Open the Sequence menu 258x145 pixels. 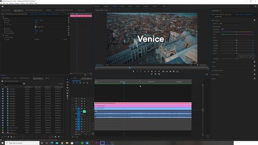pos(12,3)
